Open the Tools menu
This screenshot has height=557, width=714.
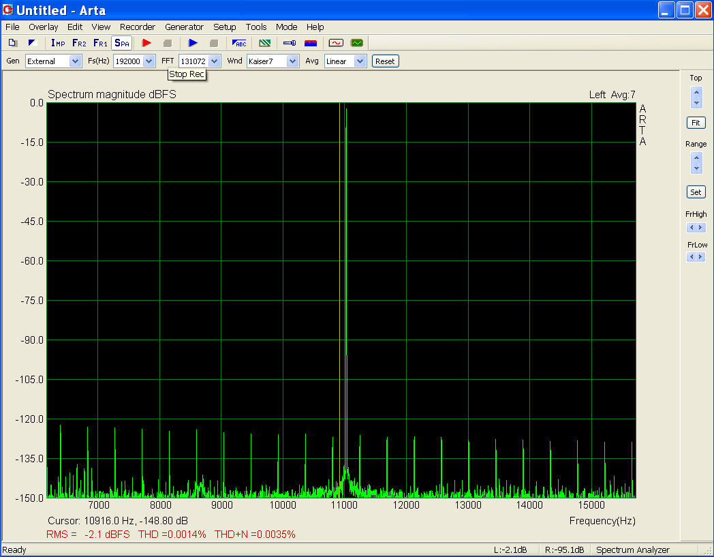point(256,27)
